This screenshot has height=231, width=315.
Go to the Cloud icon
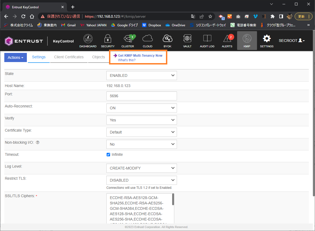[147, 39]
